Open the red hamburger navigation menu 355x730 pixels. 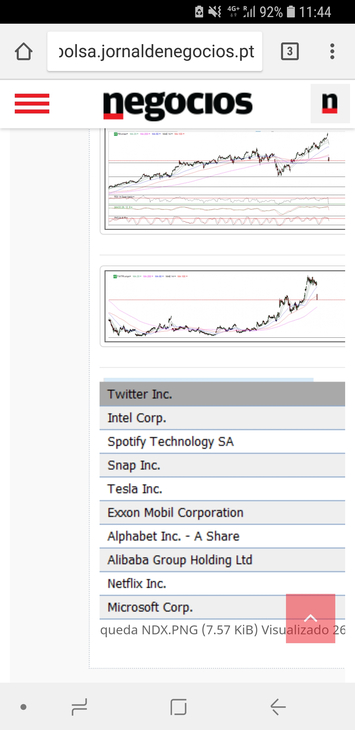[x=32, y=104]
